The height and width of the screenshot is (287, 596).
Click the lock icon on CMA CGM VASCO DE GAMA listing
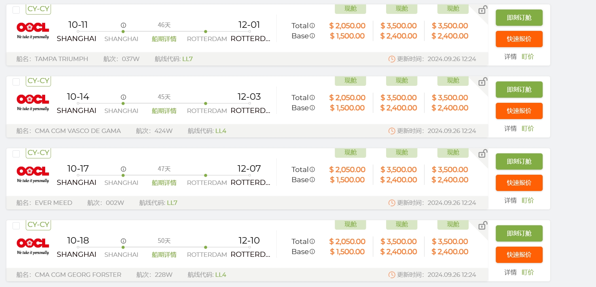click(x=483, y=82)
